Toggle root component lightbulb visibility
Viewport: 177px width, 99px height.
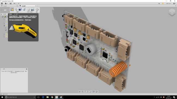[x=5, y=17]
